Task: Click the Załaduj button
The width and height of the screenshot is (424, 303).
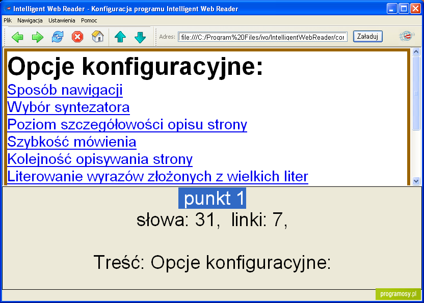Action: (x=368, y=37)
